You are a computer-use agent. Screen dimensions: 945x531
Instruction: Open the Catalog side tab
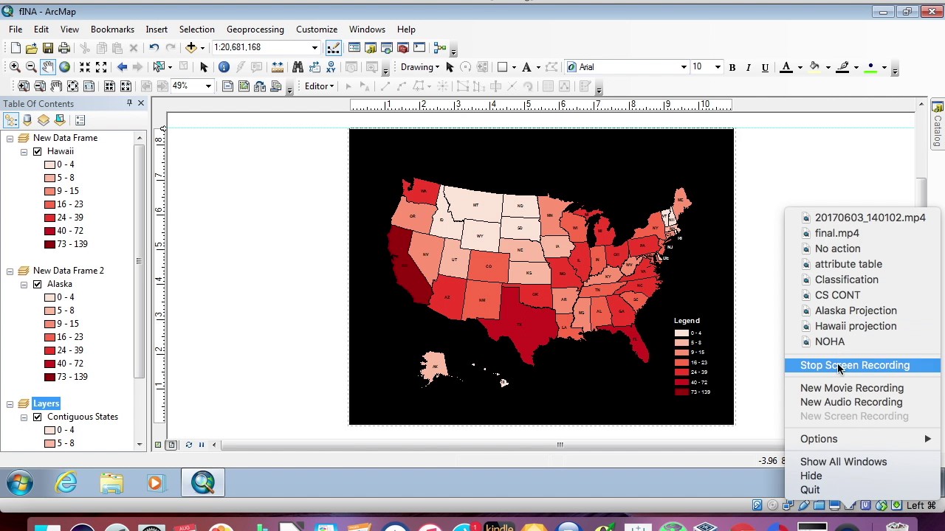point(938,125)
